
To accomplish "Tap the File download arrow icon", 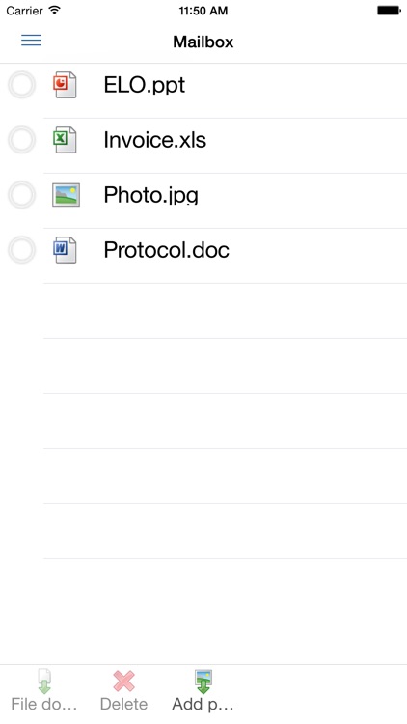I will [44, 682].
